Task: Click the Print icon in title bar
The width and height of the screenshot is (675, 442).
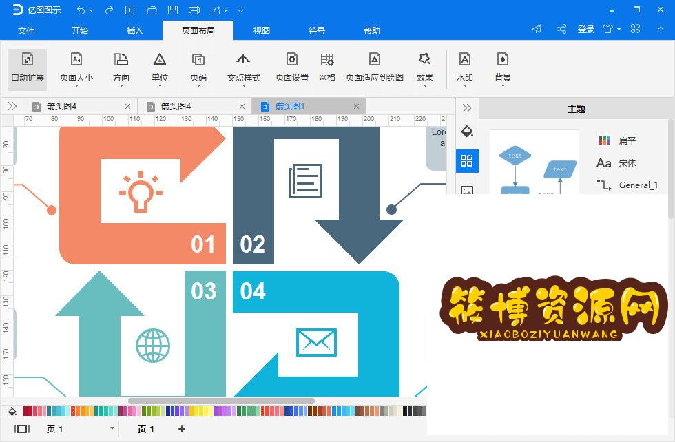Action: coord(194,10)
